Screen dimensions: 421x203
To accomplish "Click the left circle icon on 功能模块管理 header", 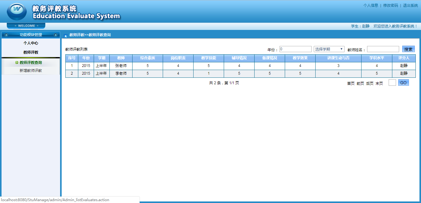I will point(6,35).
